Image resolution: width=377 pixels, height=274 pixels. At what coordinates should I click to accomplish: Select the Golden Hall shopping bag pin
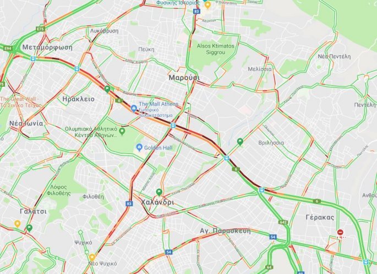click(139, 147)
